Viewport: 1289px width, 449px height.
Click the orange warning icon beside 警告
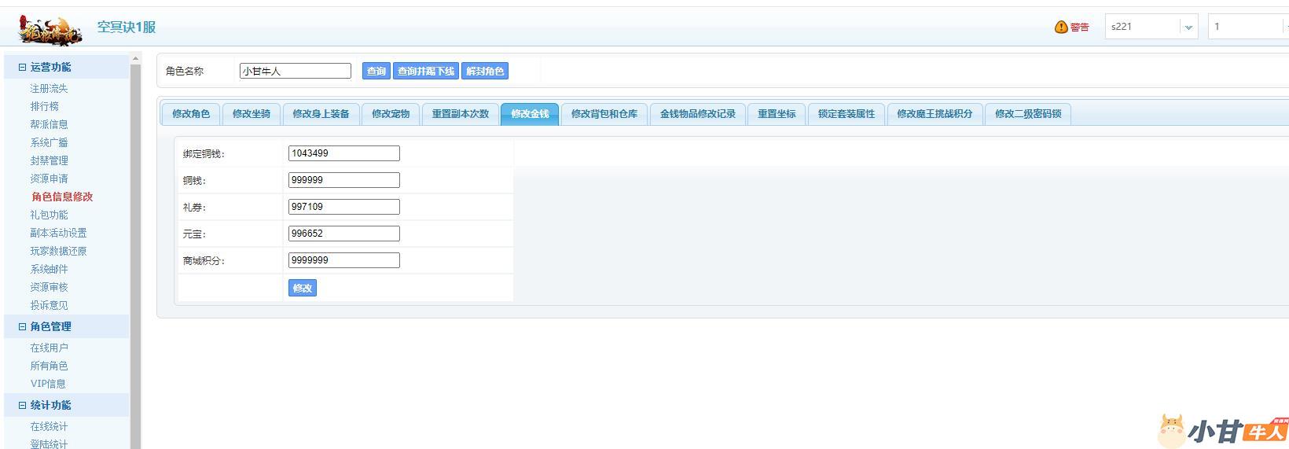coord(1060,27)
